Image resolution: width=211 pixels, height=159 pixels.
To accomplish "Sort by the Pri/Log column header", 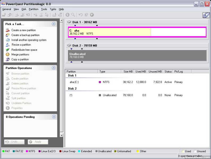I will tap(182, 72).
